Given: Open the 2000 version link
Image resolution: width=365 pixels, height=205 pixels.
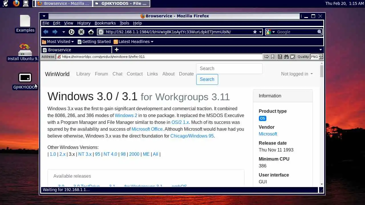Looking at the screenshot, I should click(134, 154).
